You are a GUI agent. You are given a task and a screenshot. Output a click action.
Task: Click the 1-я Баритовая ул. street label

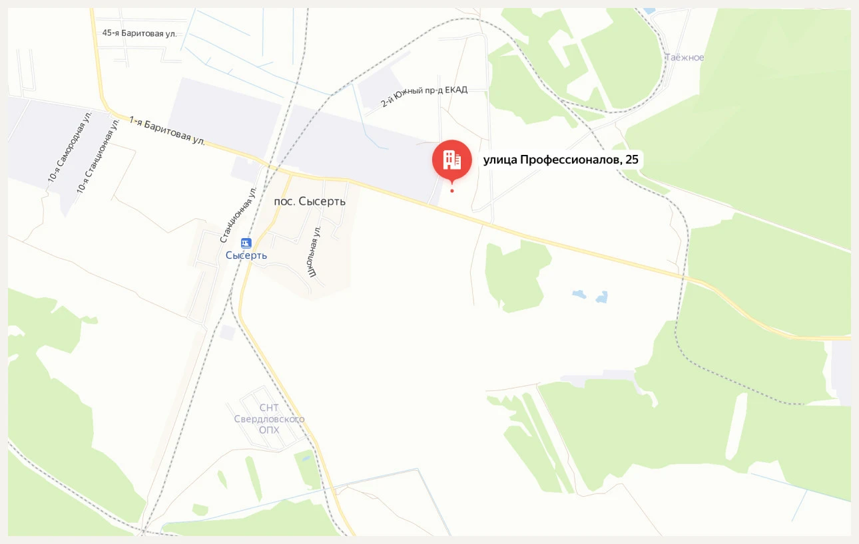pos(167,131)
